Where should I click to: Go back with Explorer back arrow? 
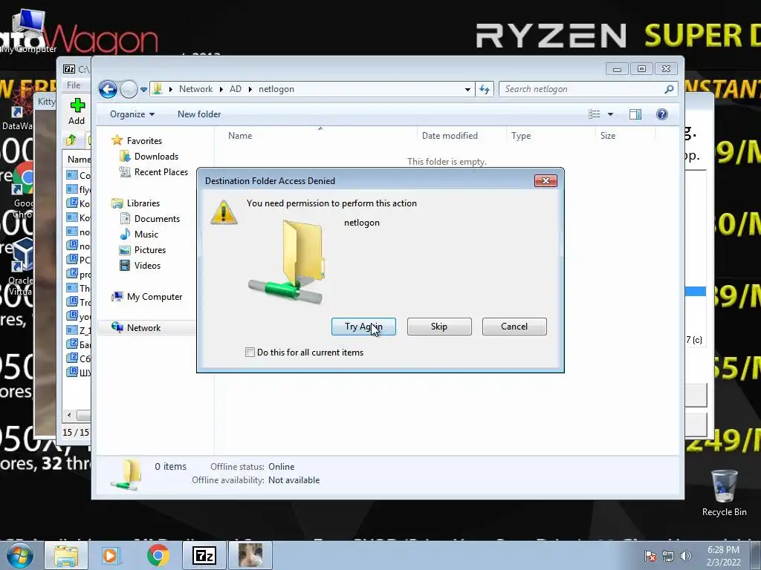click(109, 89)
